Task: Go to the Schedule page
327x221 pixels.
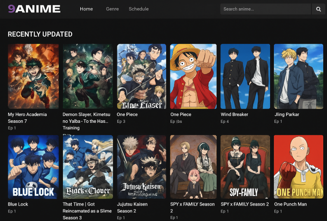Action: click(x=138, y=9)
